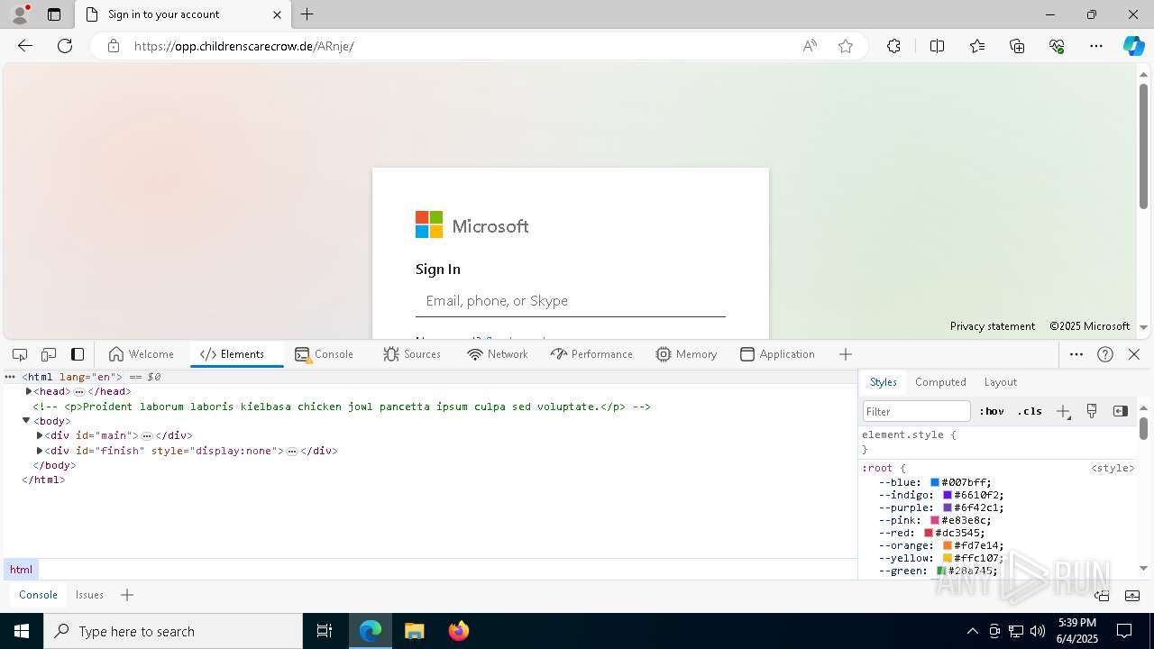
Task: Switch to the Computed styles tab
Action: (x=940, y=382)
